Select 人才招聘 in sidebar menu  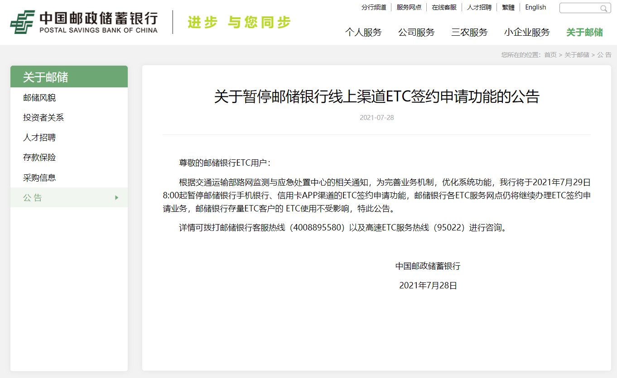[69, 138]
